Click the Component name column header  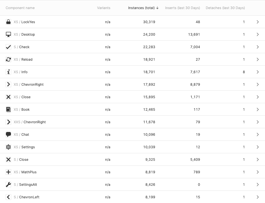[x=20, y=8]
